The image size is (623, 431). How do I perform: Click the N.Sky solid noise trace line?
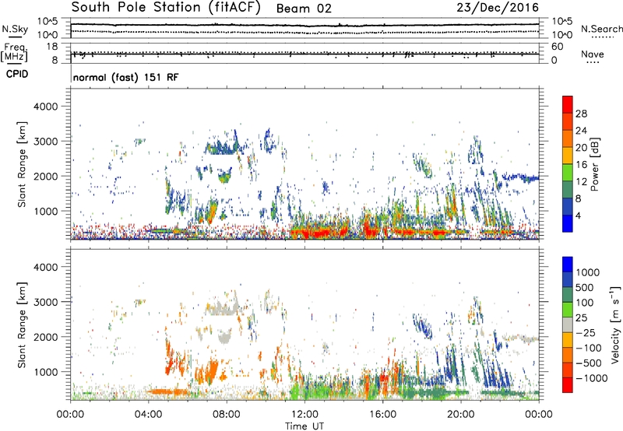(x=304, y=26)
